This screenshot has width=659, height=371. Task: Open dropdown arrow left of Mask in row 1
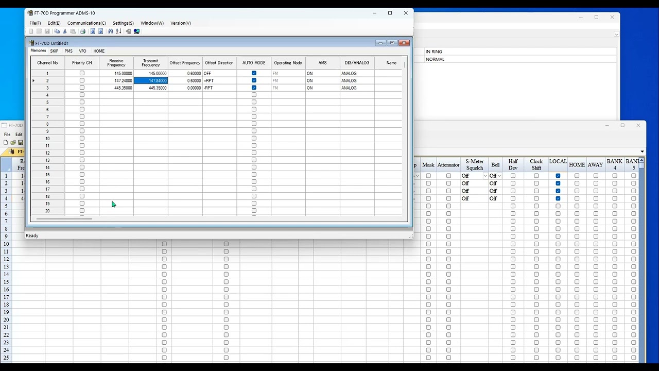[418, 176]
